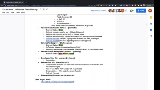The height and width of the screenshot is (90, 160).
Task: Expand the tab search chevron at top right
Action: (152, 2)
